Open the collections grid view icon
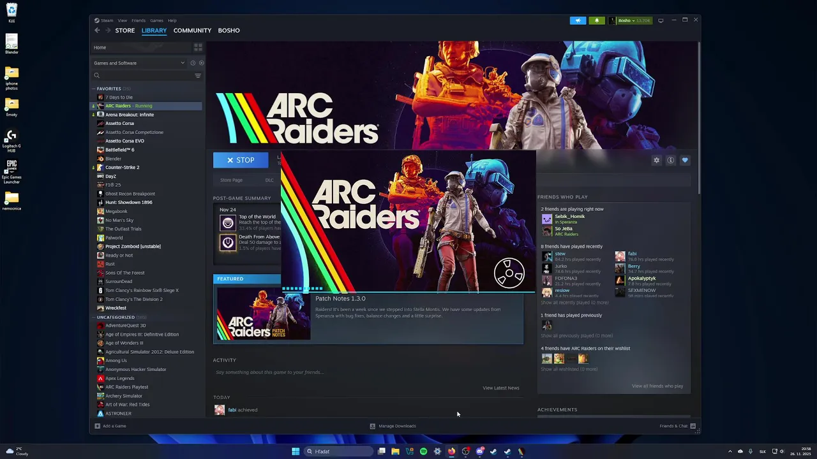817x459 pixels. click(198, 47)
